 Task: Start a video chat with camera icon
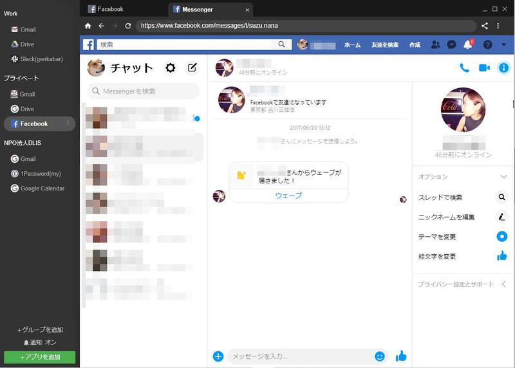tap(484, 68)
